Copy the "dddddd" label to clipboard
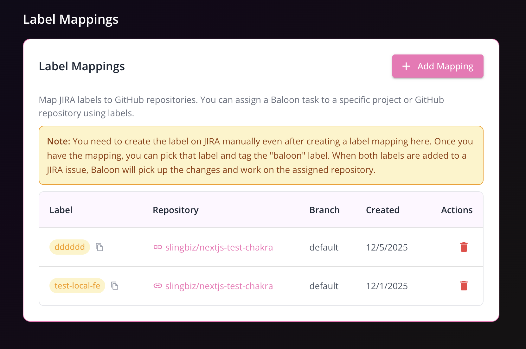Viewport: 526px width, 349px height. click(x=100, y=247)
